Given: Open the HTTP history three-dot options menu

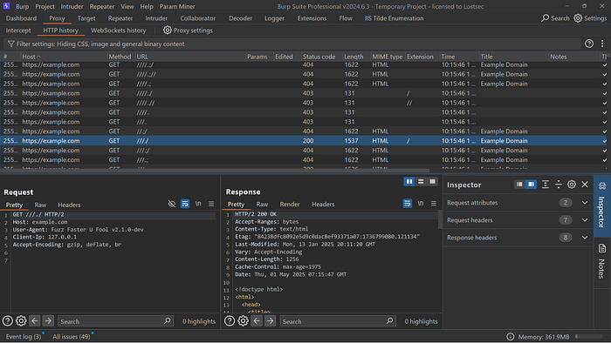Looking at the screenshot, I should point(602,44).
